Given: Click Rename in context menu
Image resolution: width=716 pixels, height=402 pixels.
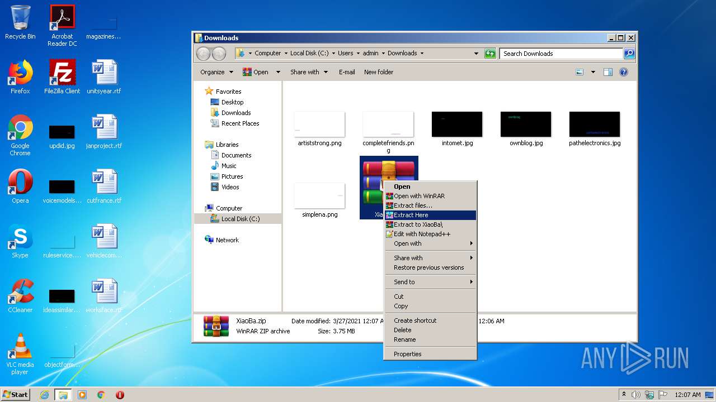Looking at the screenshot, I should point(430,339).
